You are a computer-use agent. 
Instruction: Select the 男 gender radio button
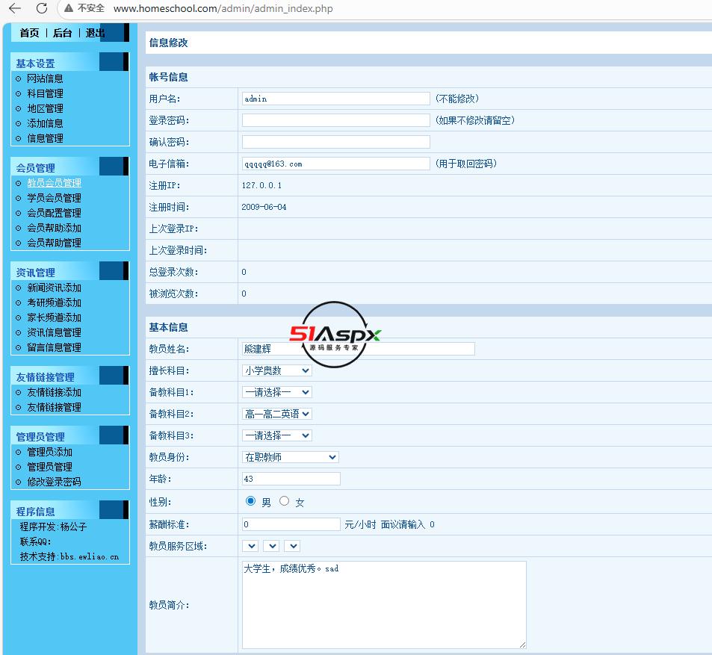[x=250, y=500]
